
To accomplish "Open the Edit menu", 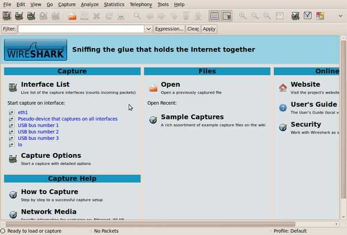I will 21,4.
